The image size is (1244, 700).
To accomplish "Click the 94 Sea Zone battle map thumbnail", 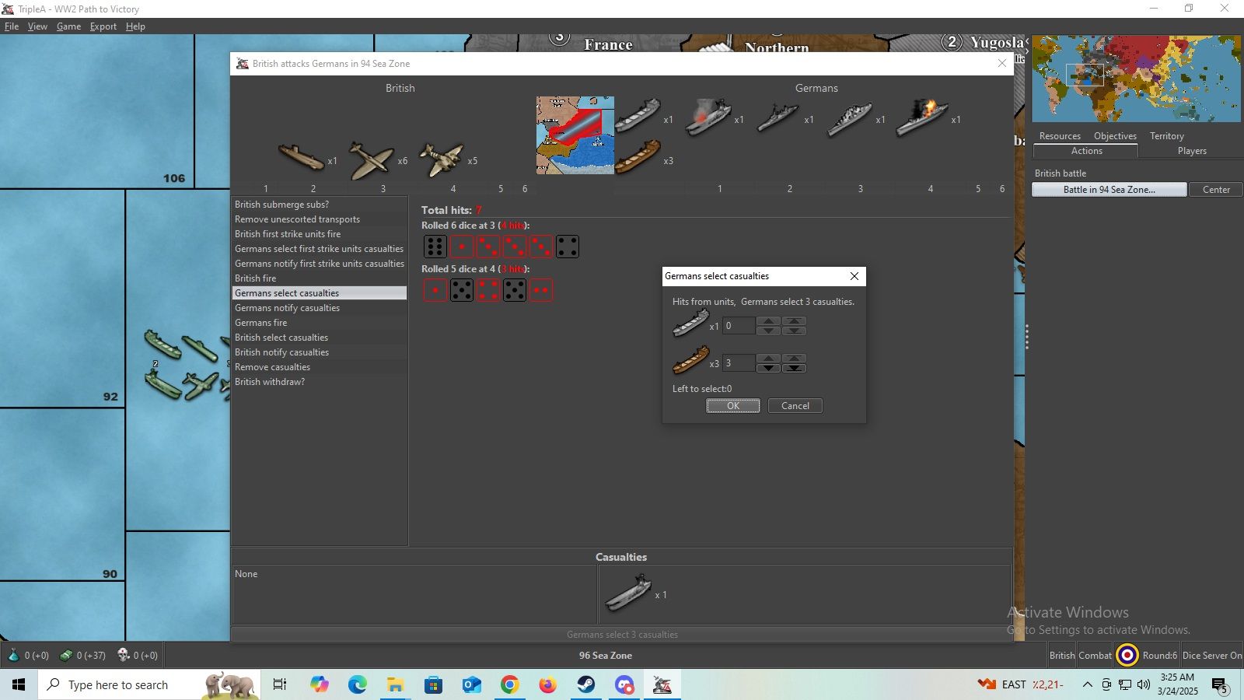I will coord(575,135).
